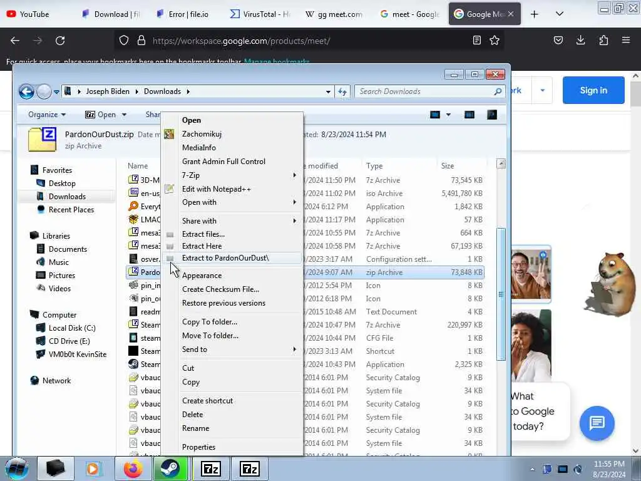Viewport: 641px width, 481px height.
Task: Click the Manage bookmarks link
Action: tap(277, 62)
